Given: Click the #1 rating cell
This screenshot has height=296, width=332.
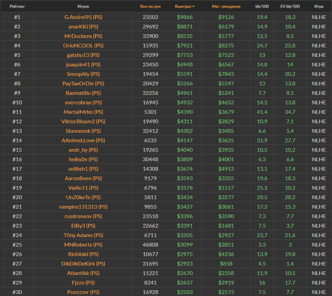Looking at the screenshot, I should click(x=17, y=17).
